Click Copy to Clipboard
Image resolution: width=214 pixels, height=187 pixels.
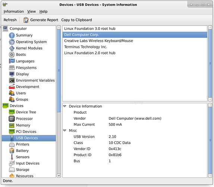(x=76, y=20)
